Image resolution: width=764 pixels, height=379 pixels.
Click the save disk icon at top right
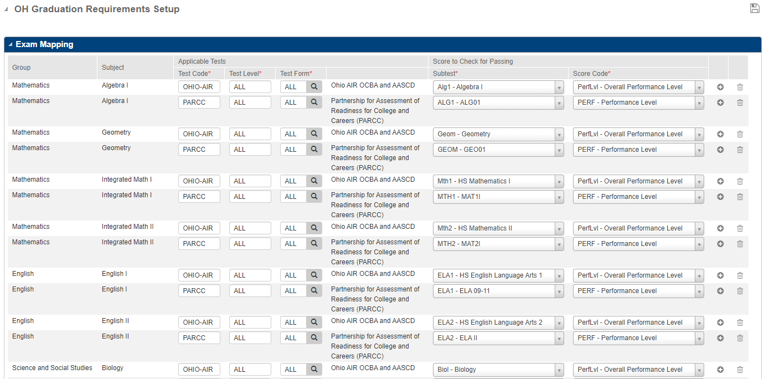pyautogui.click(x=754, y=8)
